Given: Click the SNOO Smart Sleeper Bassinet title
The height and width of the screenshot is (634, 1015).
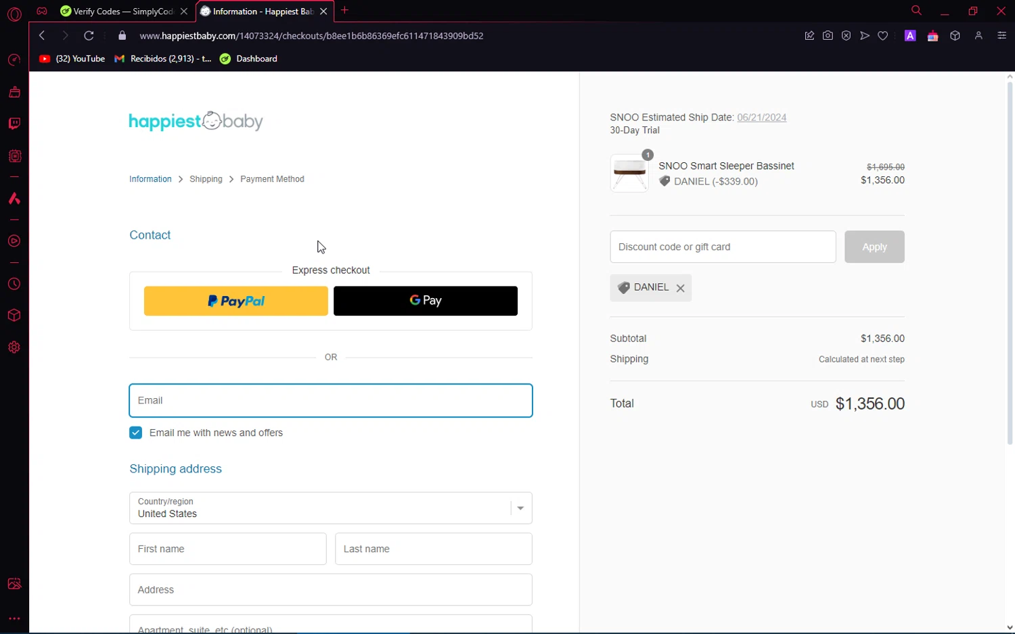Looking at the screenshot, I should click(x=726, y=166).
